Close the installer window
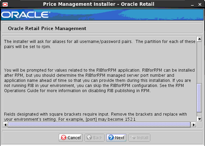Image resolution: width=205 pixels, height=146 pixels. pyautogui.click(x=200, y=4)
